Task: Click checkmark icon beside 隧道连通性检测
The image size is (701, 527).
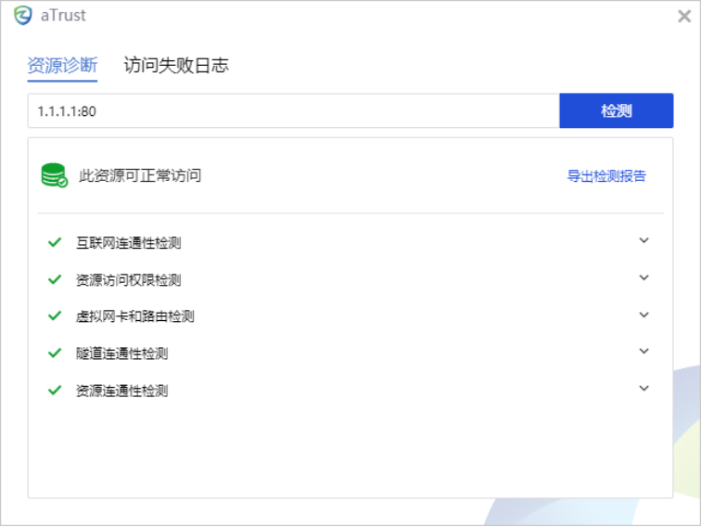Action: (x=55, y=353)
